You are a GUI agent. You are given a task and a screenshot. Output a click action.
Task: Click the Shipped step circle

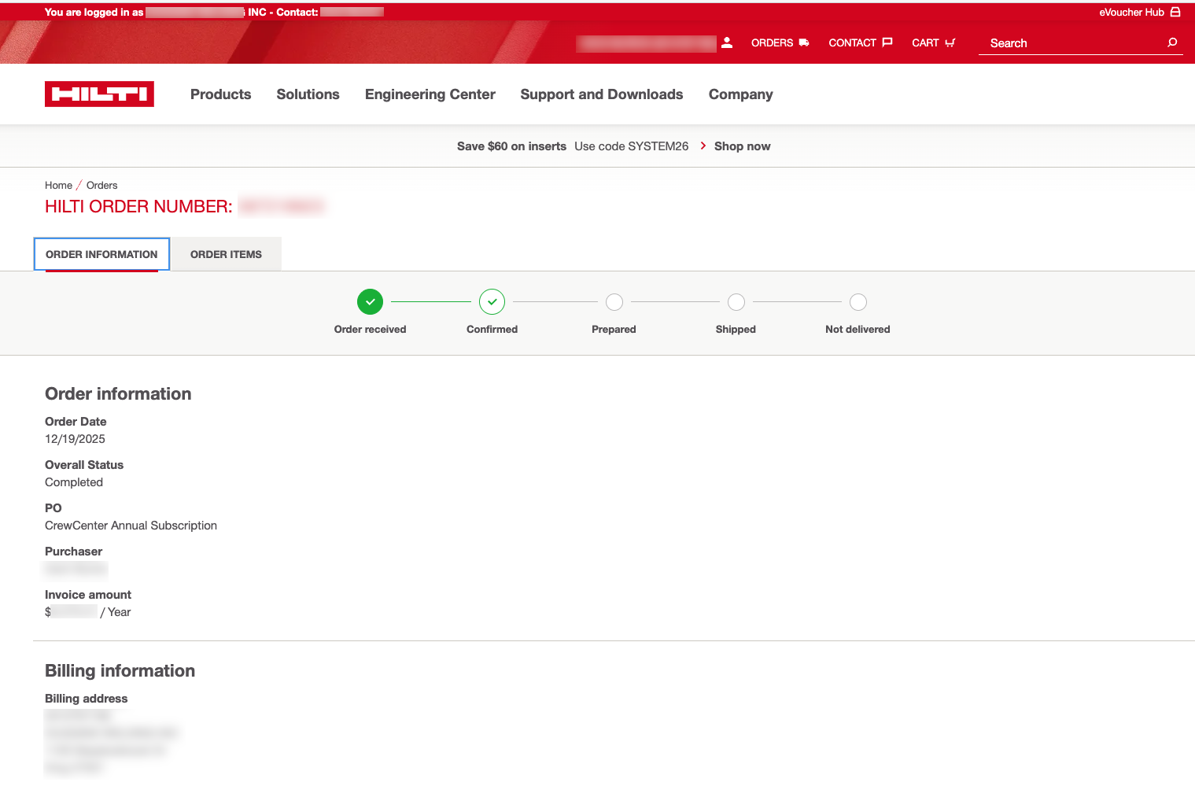pos(736,302)
